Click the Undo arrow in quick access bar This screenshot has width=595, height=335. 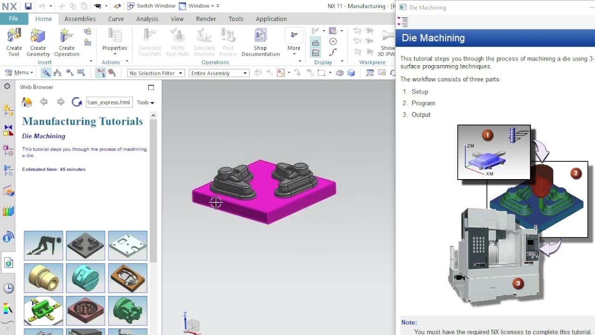pos(42,6)
